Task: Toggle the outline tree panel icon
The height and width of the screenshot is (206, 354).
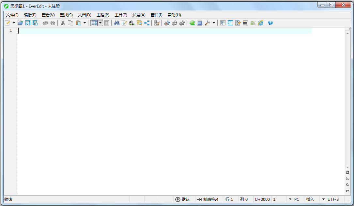Action: pos(223,23)
